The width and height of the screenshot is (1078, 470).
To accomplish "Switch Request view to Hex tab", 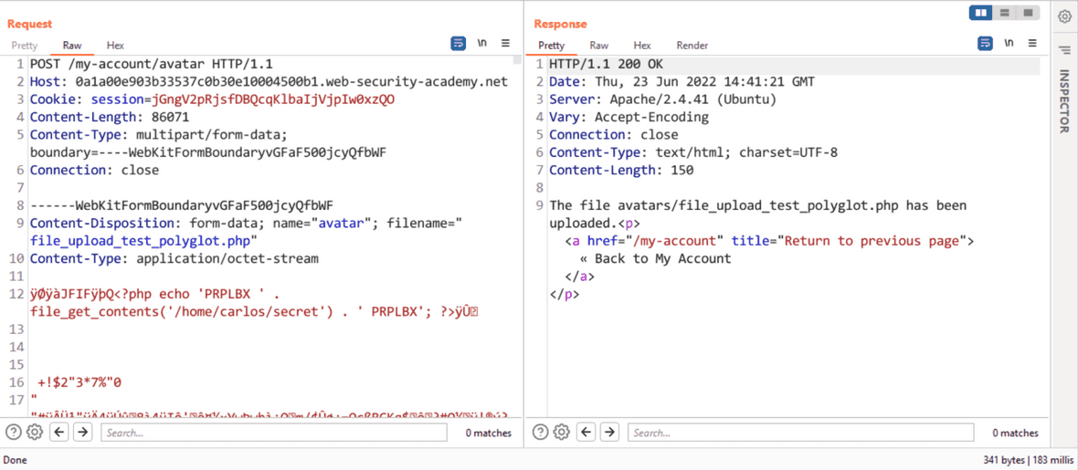I will point(115,46).
